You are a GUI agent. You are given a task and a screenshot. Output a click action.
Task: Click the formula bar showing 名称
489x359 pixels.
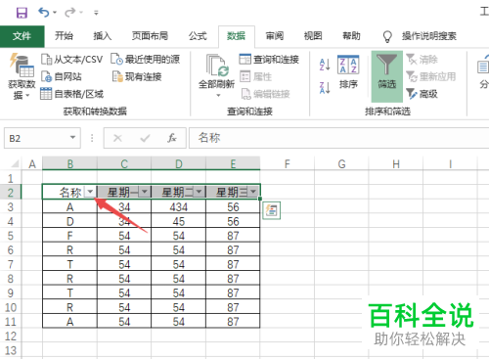point(339,138)
